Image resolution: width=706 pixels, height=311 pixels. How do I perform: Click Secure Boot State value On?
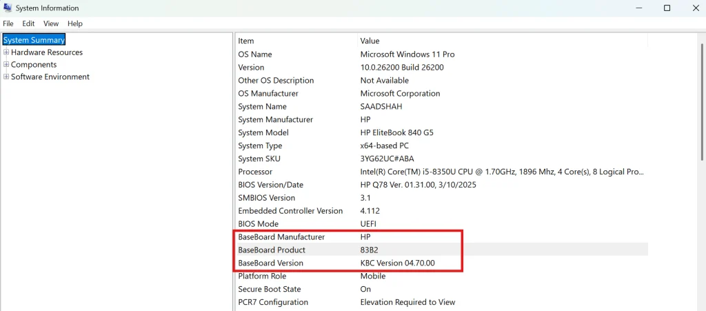[x=365, y=290]
